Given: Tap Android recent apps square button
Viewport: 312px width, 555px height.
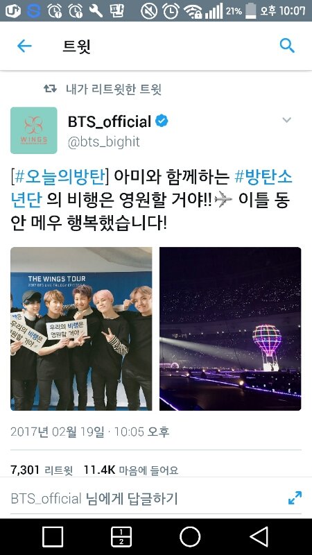Looking at the screenshot, I should [53, 536].
